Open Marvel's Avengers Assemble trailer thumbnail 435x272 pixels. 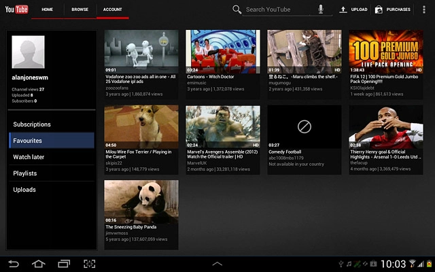coord(223,127)
